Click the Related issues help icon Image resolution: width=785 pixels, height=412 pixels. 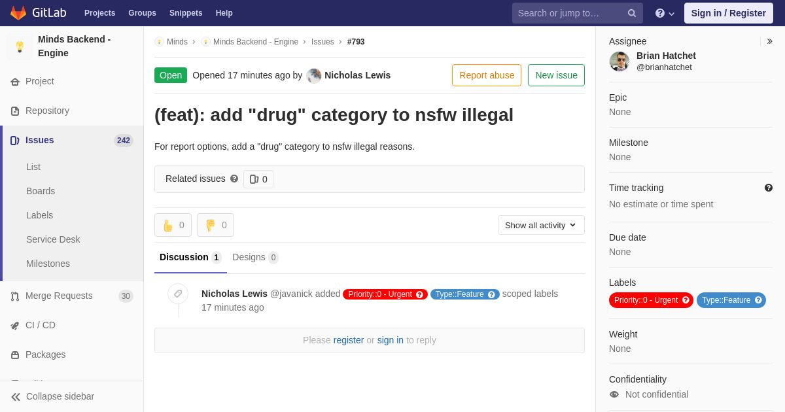234,179
